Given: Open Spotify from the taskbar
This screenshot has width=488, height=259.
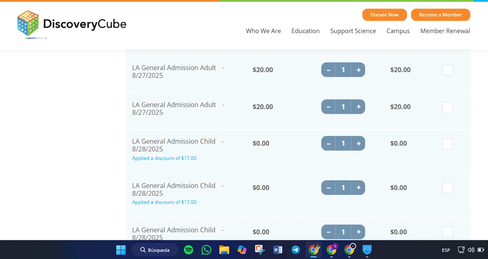Looking at the screenshot, I should pos(188,250).
